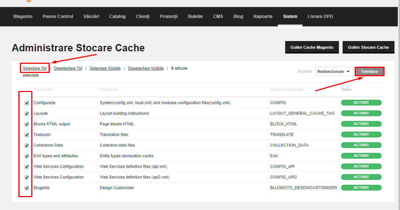Open the Catalog menu

117,16
